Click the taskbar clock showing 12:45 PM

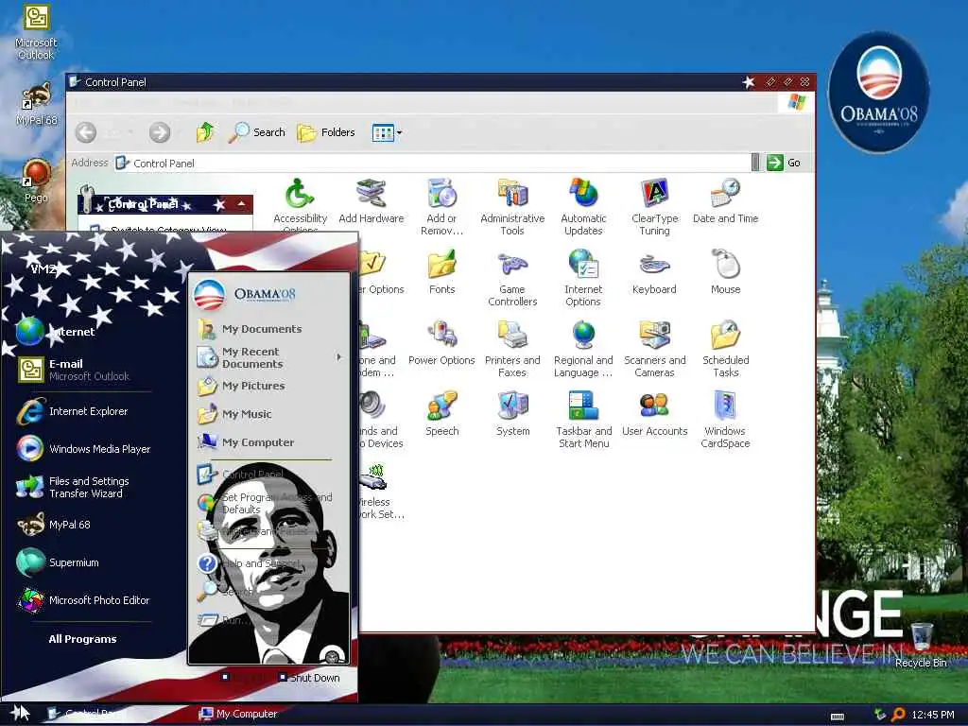932,715
